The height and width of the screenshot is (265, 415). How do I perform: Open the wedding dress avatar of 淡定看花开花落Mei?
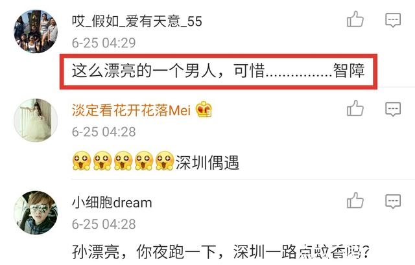click(36, 121)
